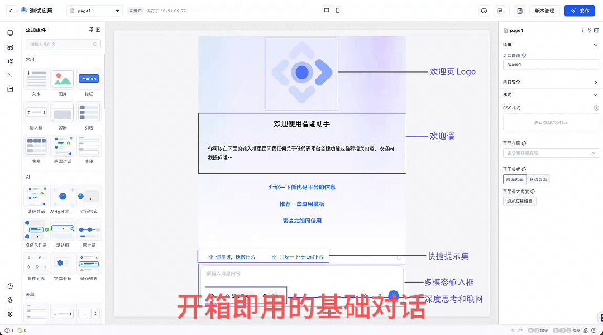
Task: Open the 页面布局 dropdown
Action: 551,153
